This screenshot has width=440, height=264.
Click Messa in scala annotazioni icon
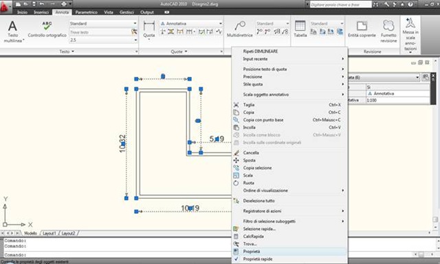click(x=410, y=35)
